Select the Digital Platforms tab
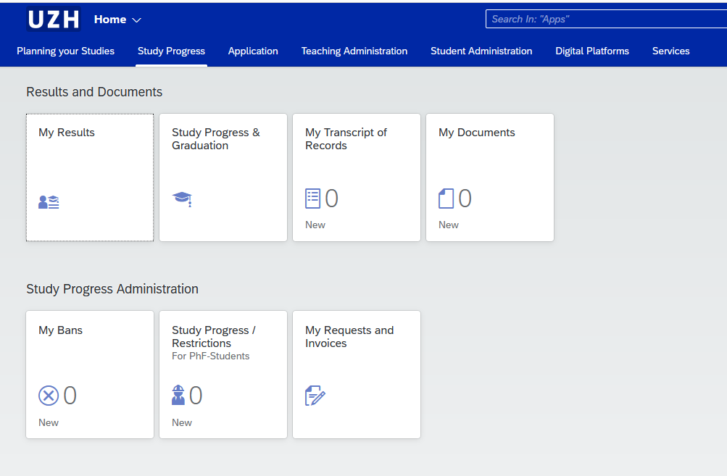The width and height of the screenshot is (727, 476). 592,51
